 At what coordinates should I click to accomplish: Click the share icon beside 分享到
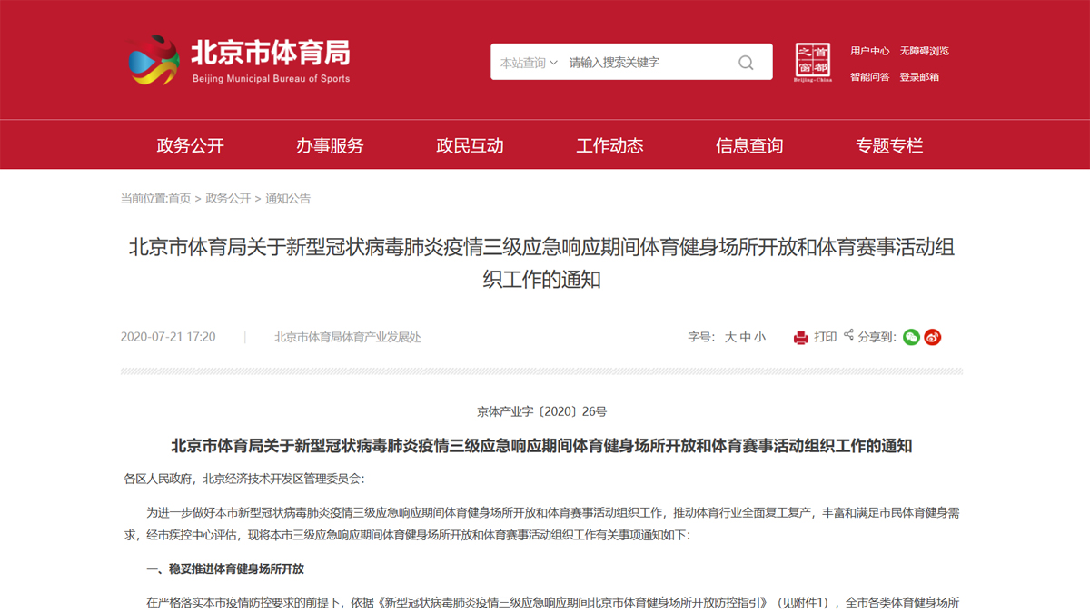(848, 336)
